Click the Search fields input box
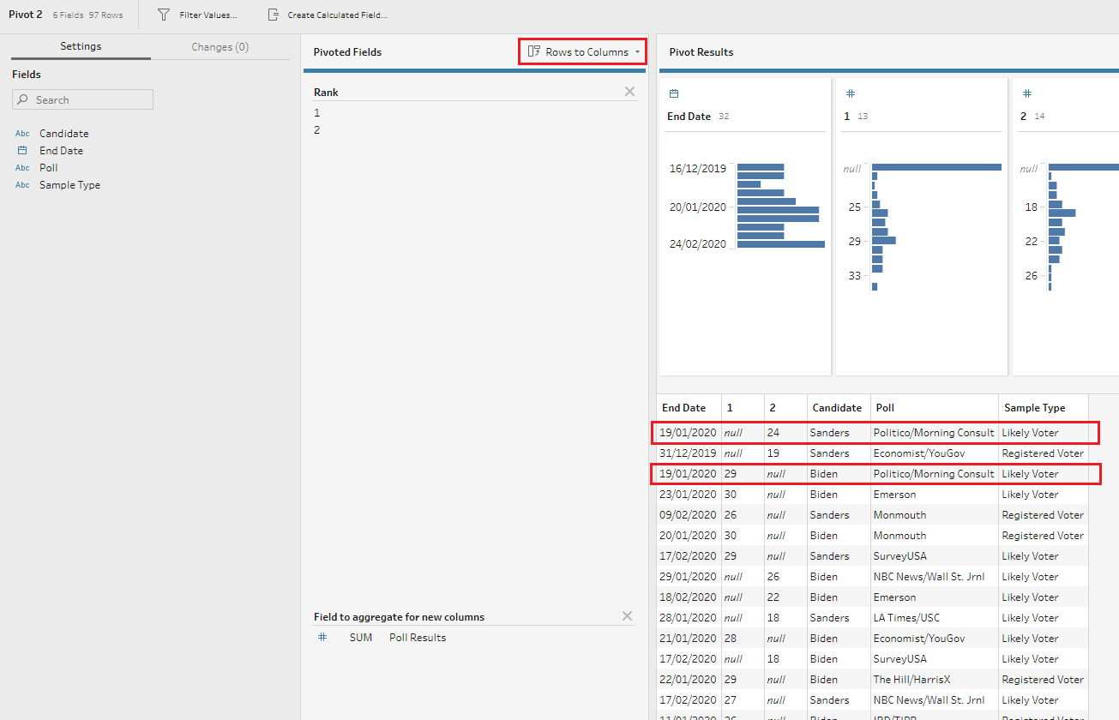This screenshot has width=1119, height=720. point(82,100)
